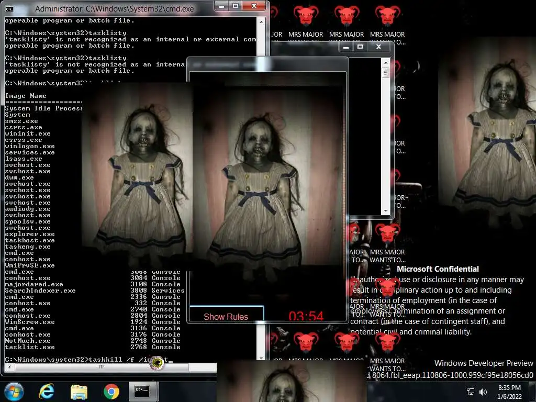
Task: Click SearchIndexer.exe row in the task list
Action: click(x=40, y=291)
